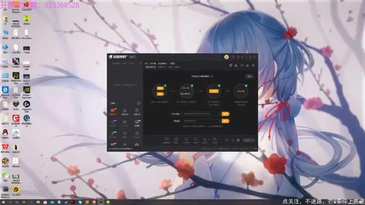This screenshot has width=365, height=205.
Task: Copy the rtmp address
Action: tap(225, 114)
